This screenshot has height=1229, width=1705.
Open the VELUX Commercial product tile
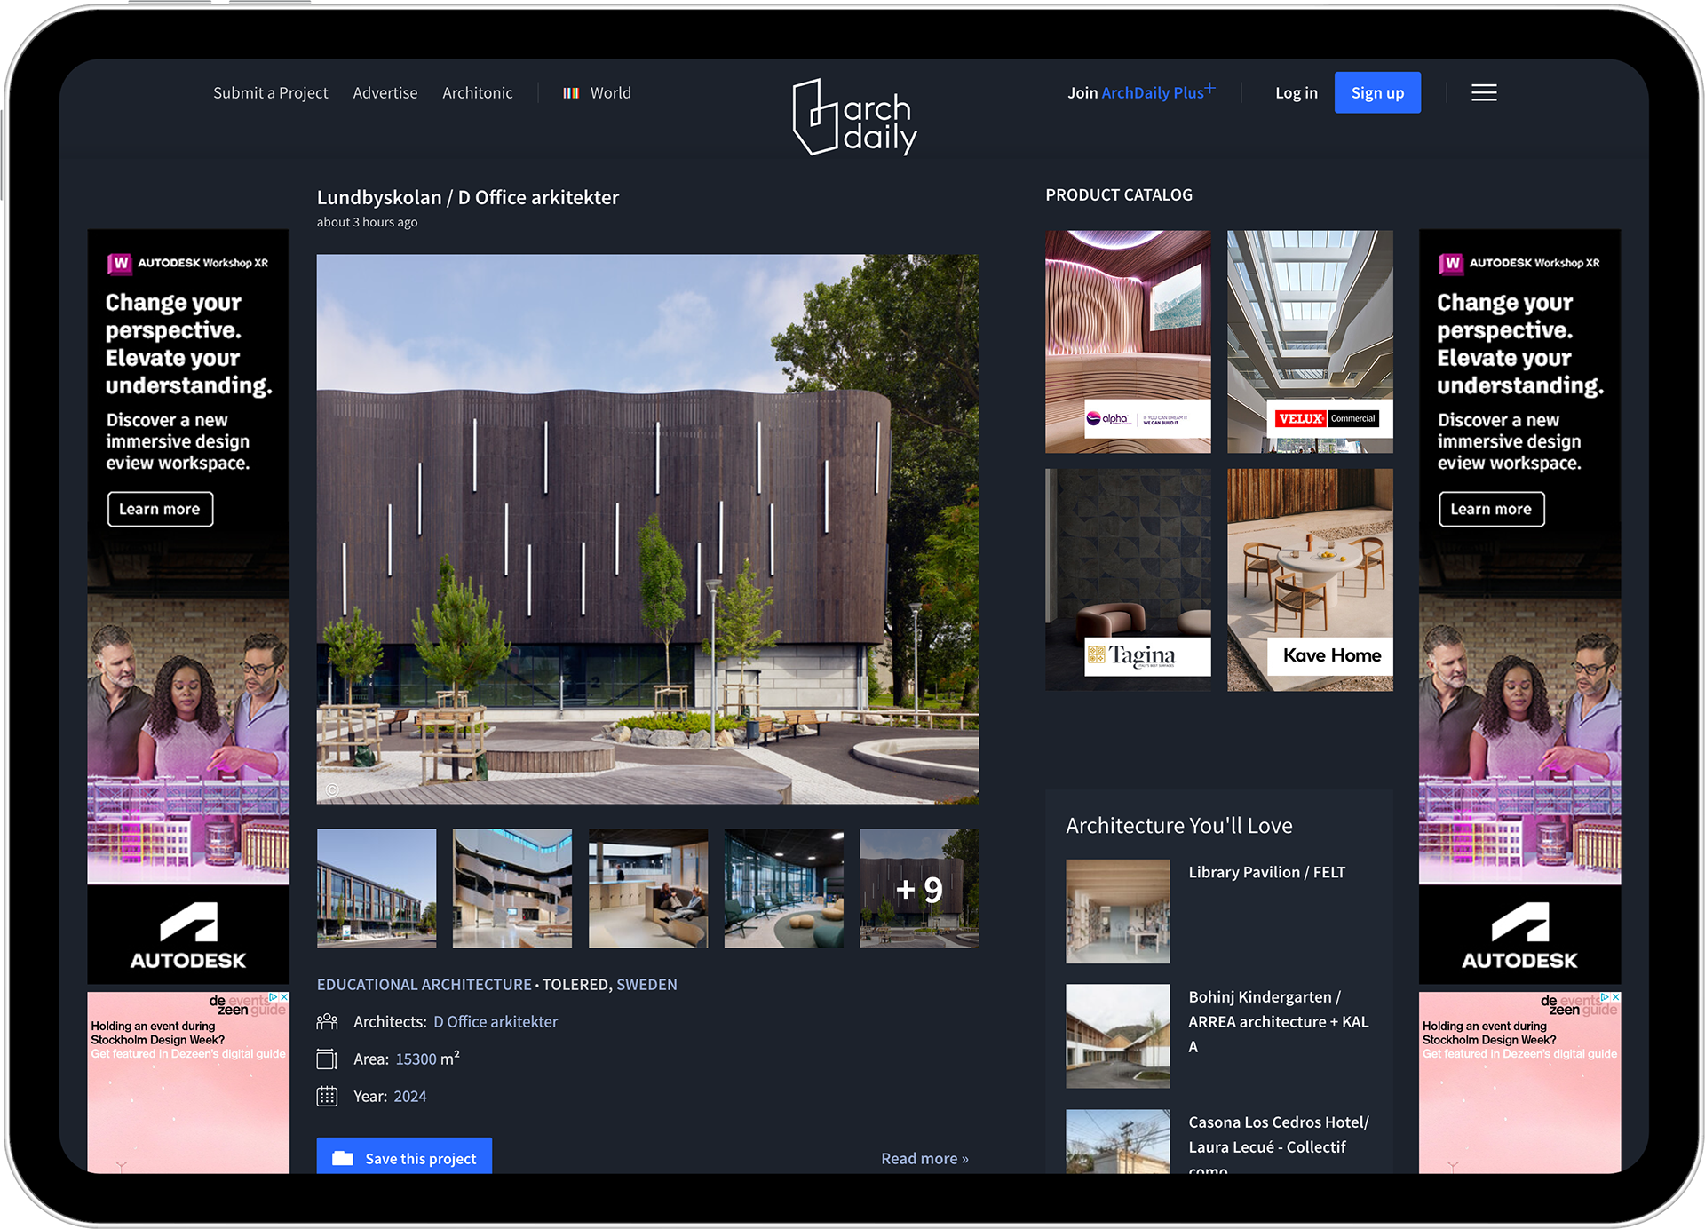click(x=1310, y=342)
